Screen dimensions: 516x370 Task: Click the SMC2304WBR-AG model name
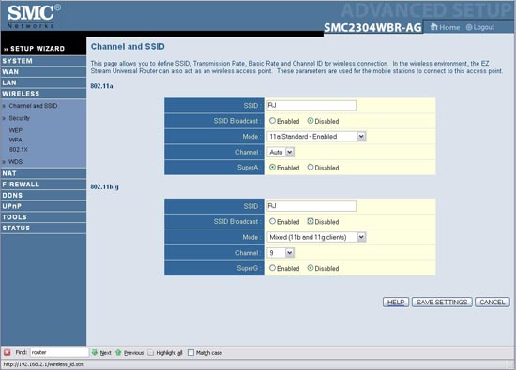tap(372, 27)
